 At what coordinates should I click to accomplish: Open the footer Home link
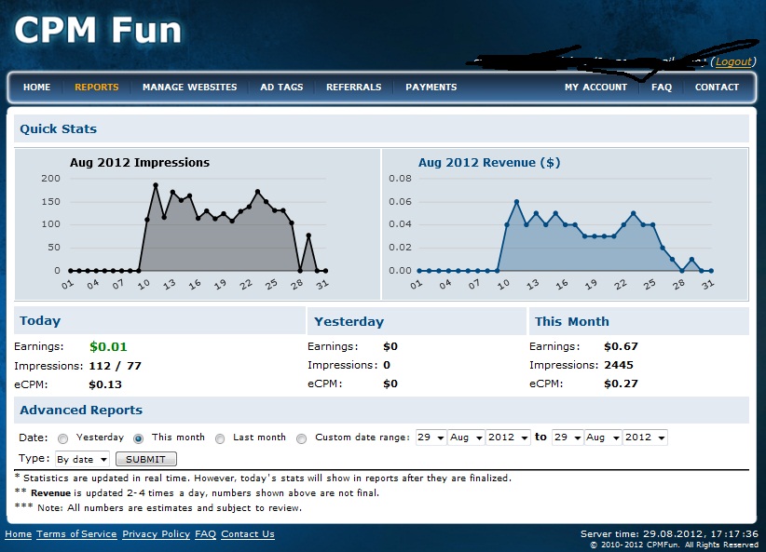tap(19, 534)
